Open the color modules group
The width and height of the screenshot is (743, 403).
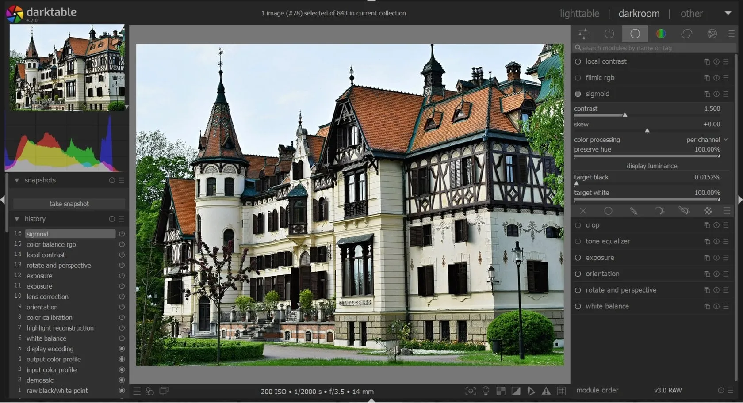pyautogui.click(x=661, y=34)
